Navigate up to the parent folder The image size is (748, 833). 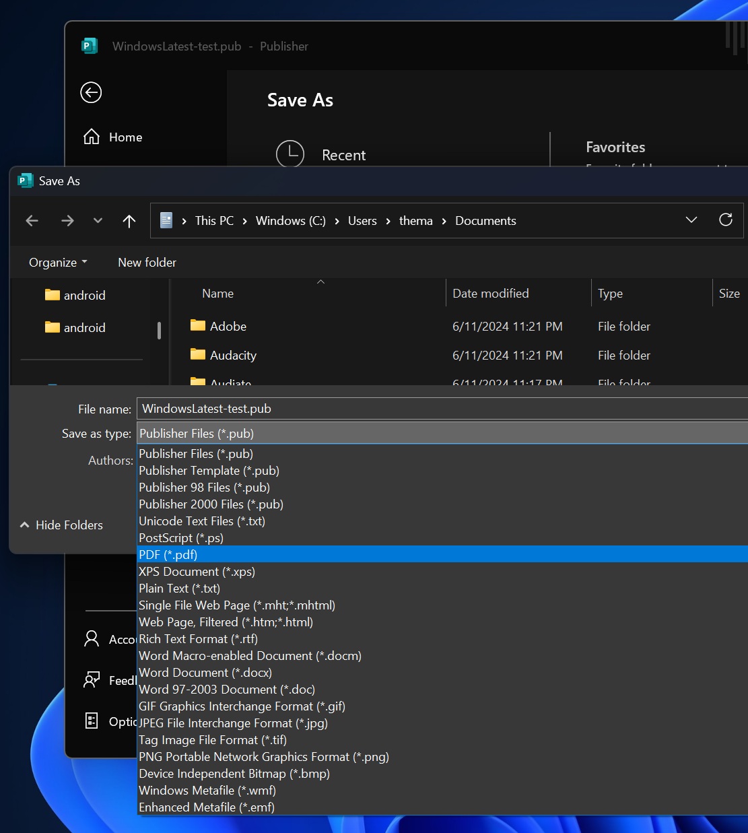click(x=129, y=220)
